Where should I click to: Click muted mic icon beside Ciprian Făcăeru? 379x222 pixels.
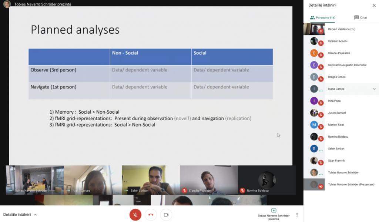pos(321,43)
